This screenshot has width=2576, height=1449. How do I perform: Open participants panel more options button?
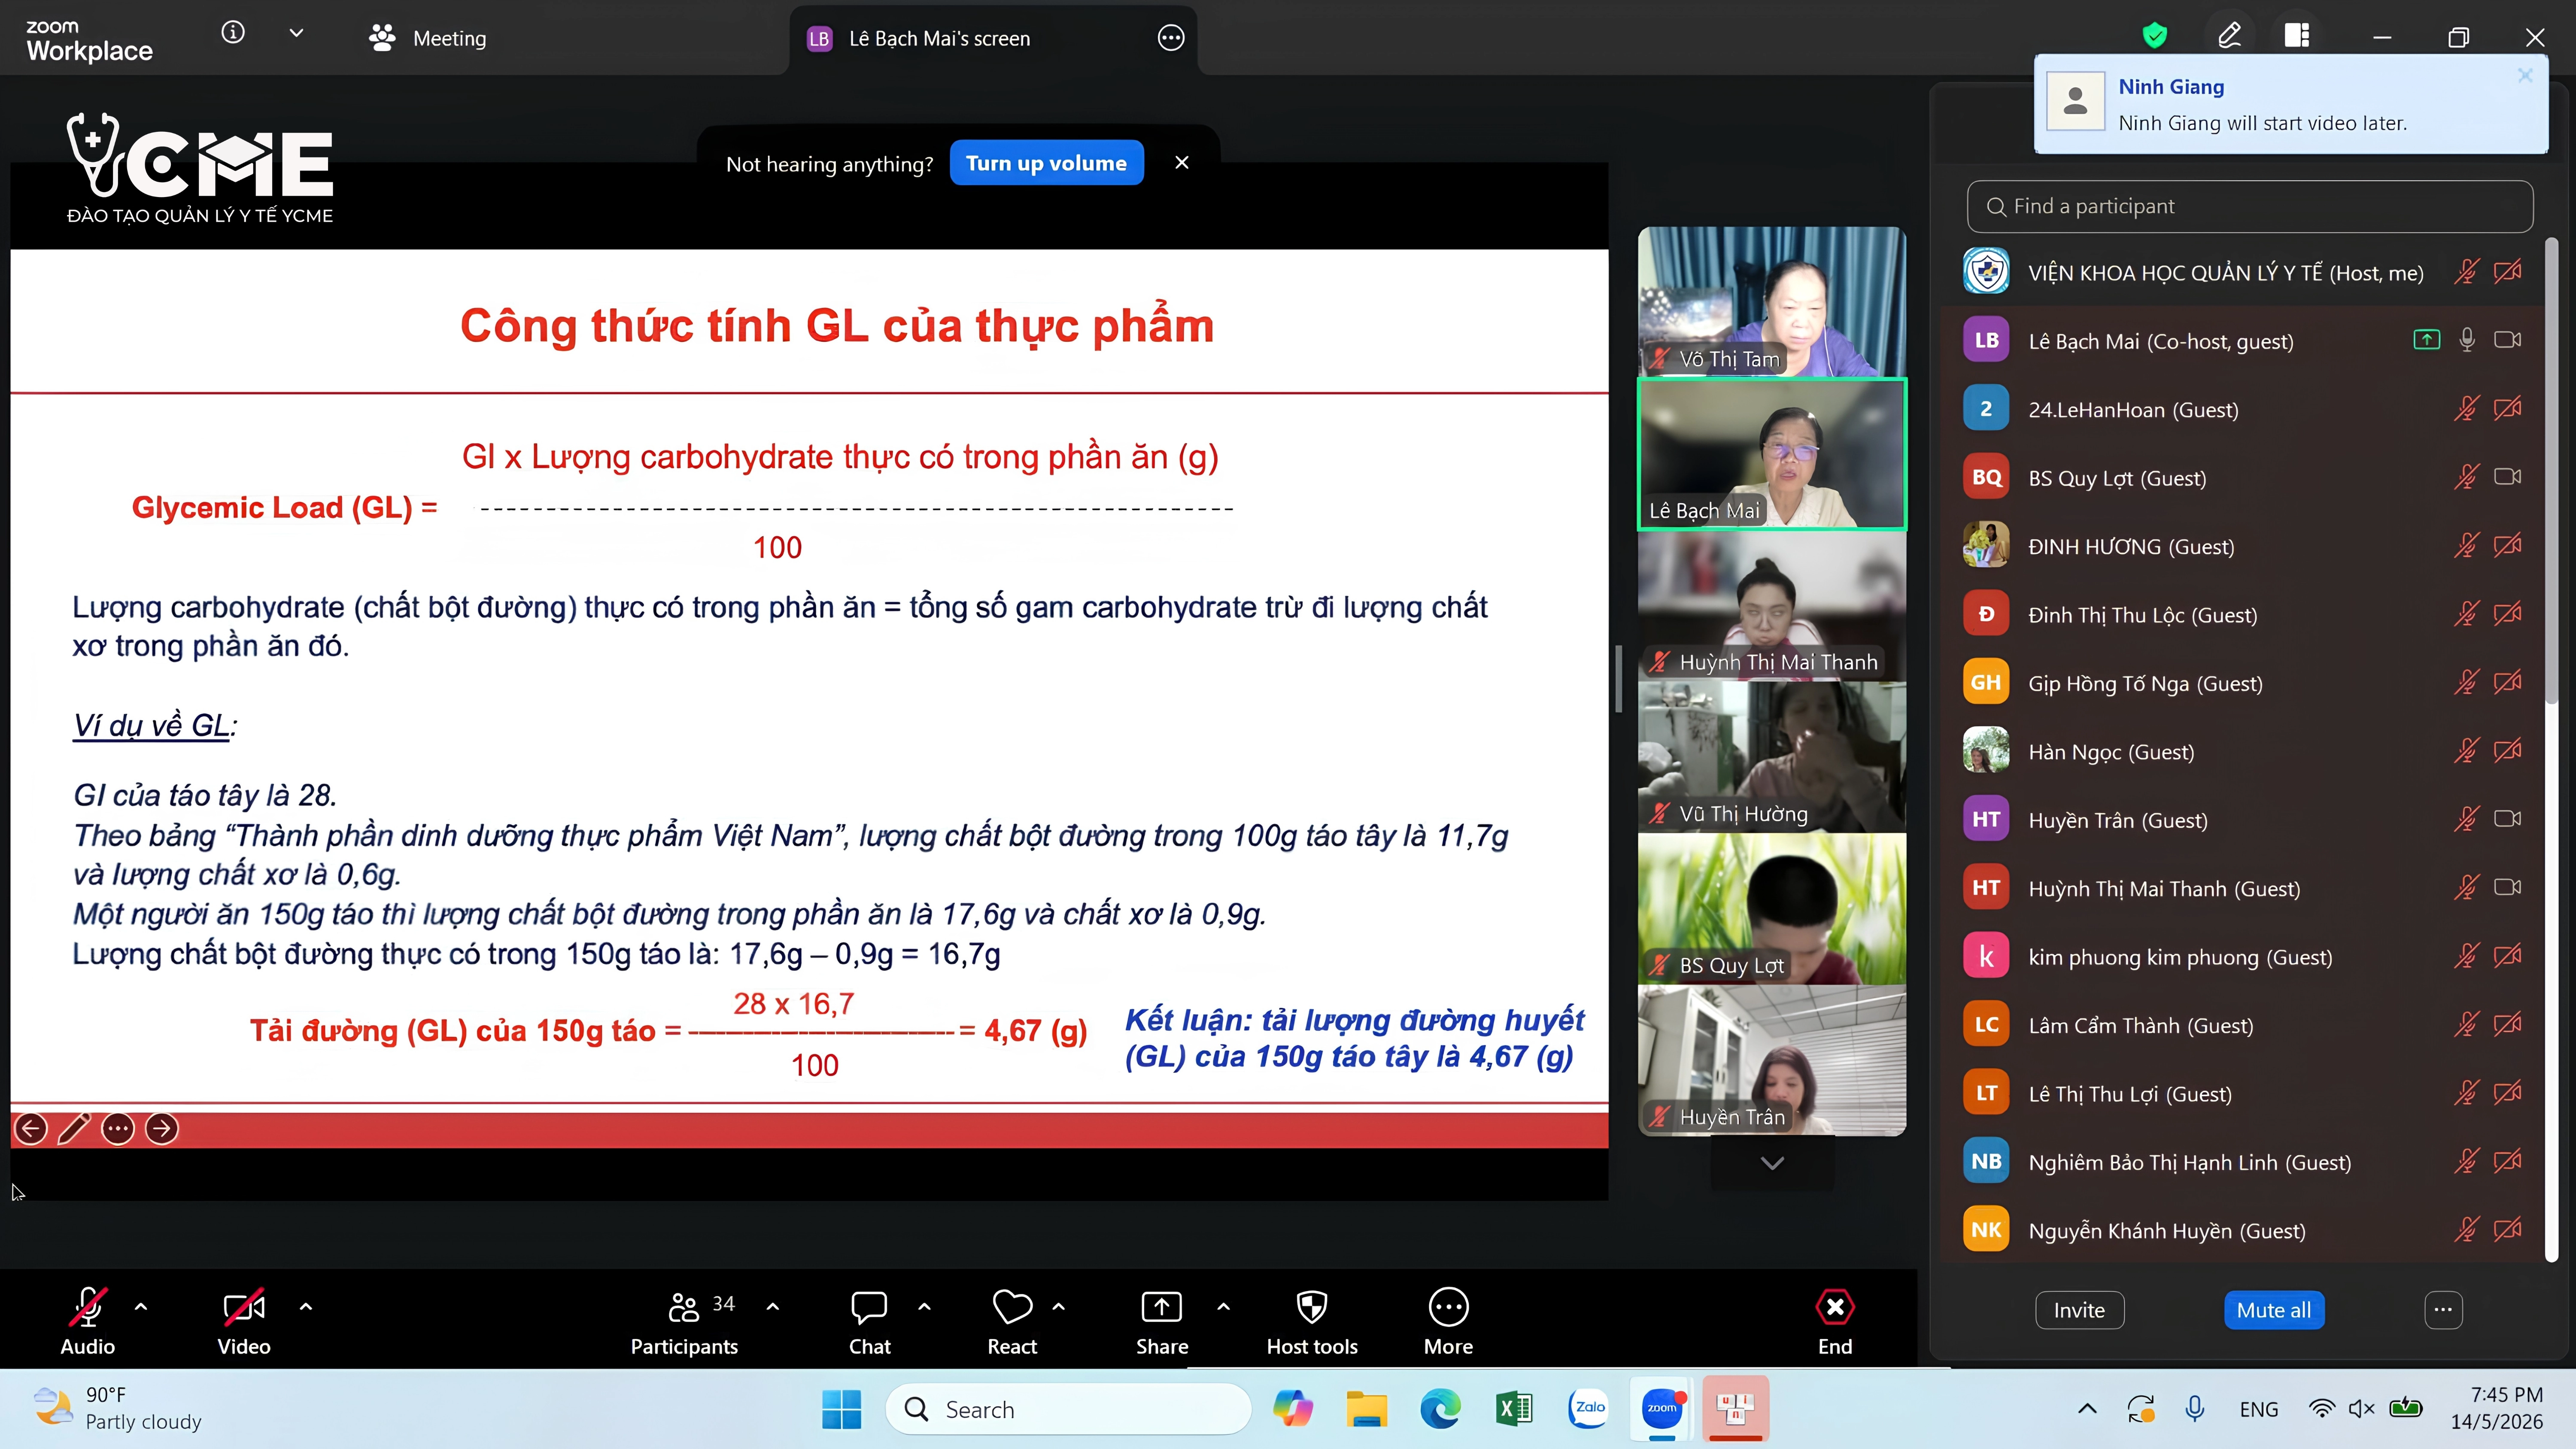tap(2443, 1310)
